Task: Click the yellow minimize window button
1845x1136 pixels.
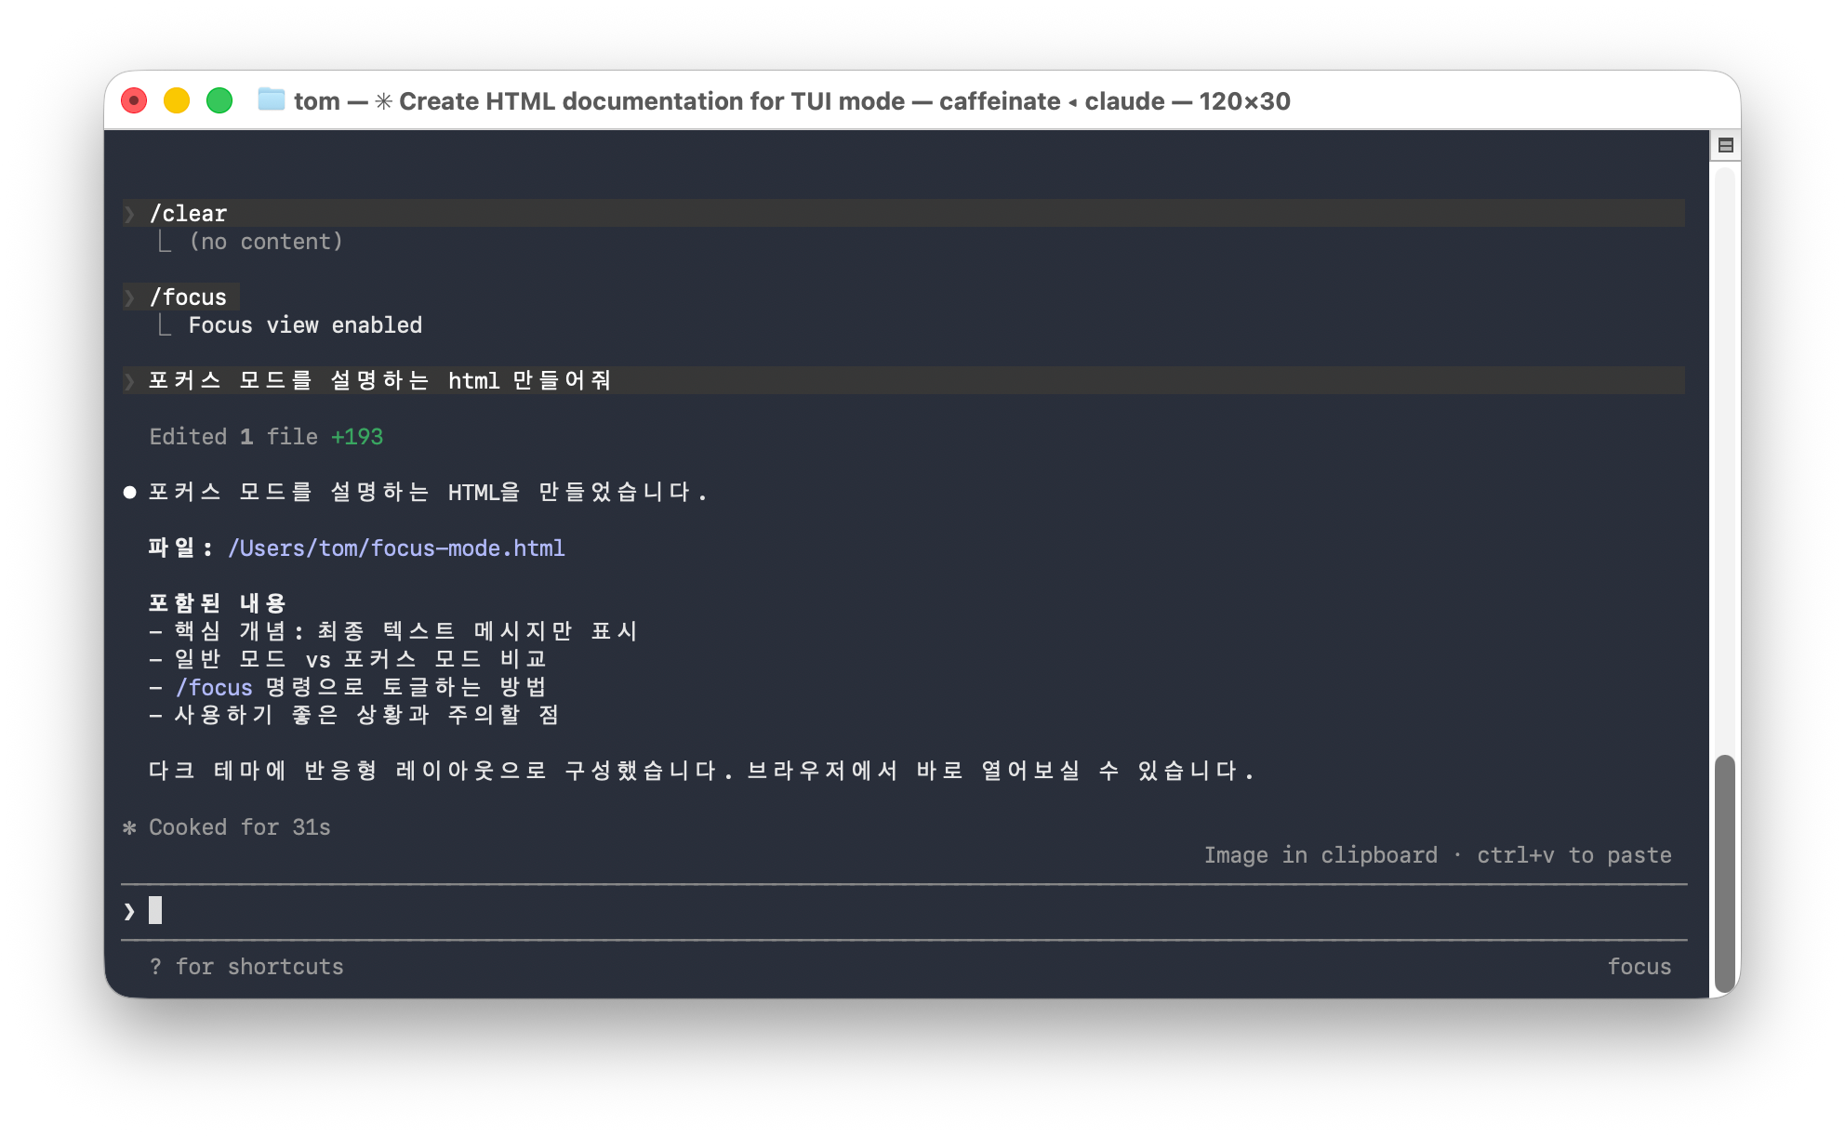Action: [177, 100]
